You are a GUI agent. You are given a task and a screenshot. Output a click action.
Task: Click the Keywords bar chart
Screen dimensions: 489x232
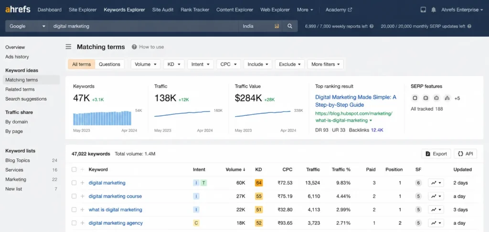pos(102,118)
